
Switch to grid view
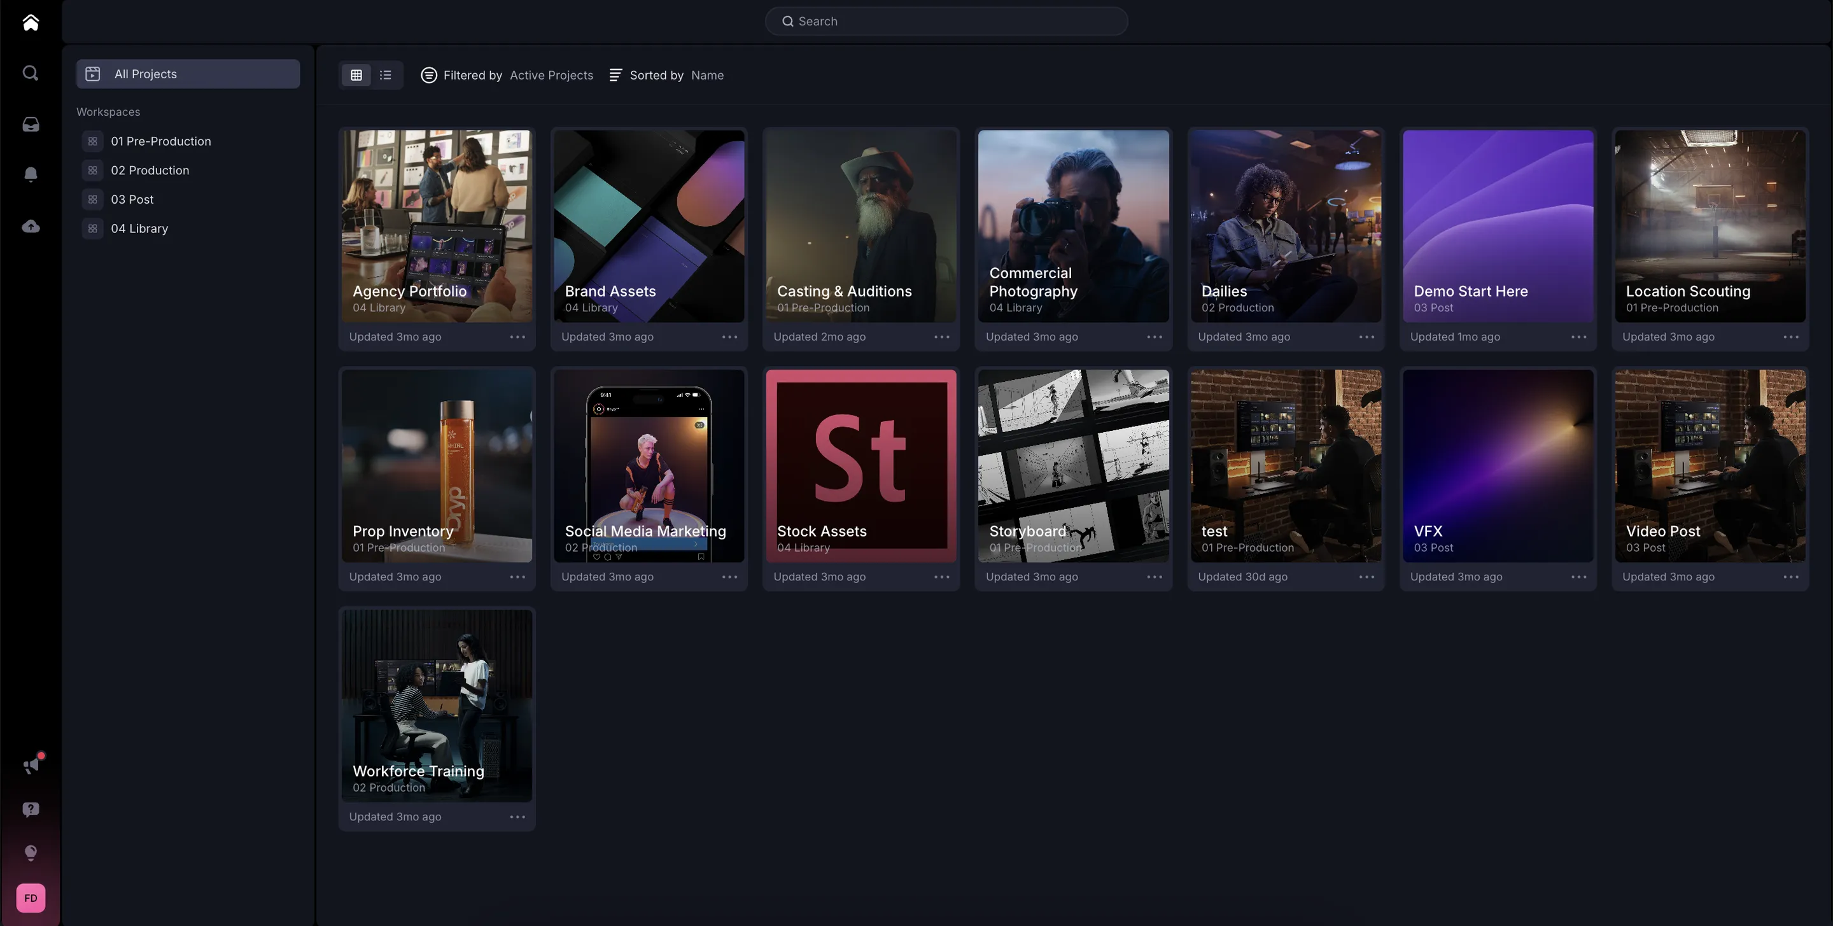click(356, 74)
